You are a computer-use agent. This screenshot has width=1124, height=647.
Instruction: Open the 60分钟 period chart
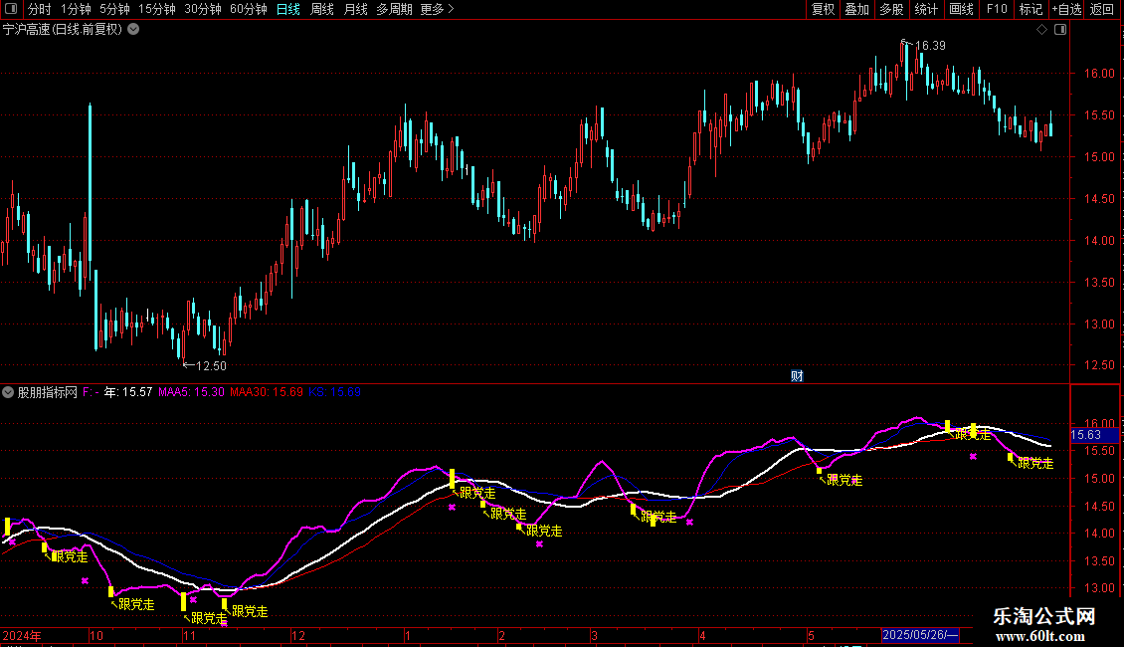248,9
